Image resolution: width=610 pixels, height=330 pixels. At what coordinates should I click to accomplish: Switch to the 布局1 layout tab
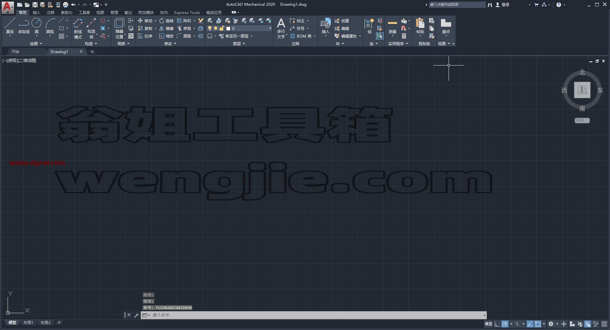pos(28,322)
